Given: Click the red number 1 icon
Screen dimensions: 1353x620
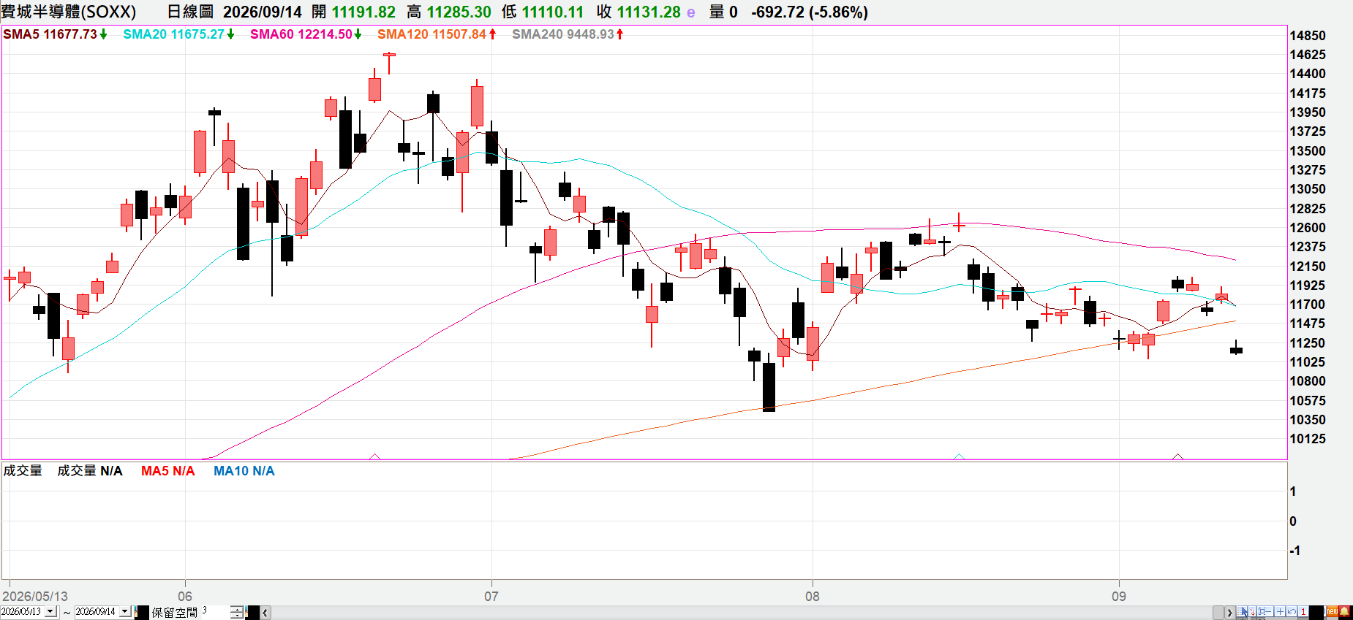Looking at the screenshot, I should [1303, 611].
